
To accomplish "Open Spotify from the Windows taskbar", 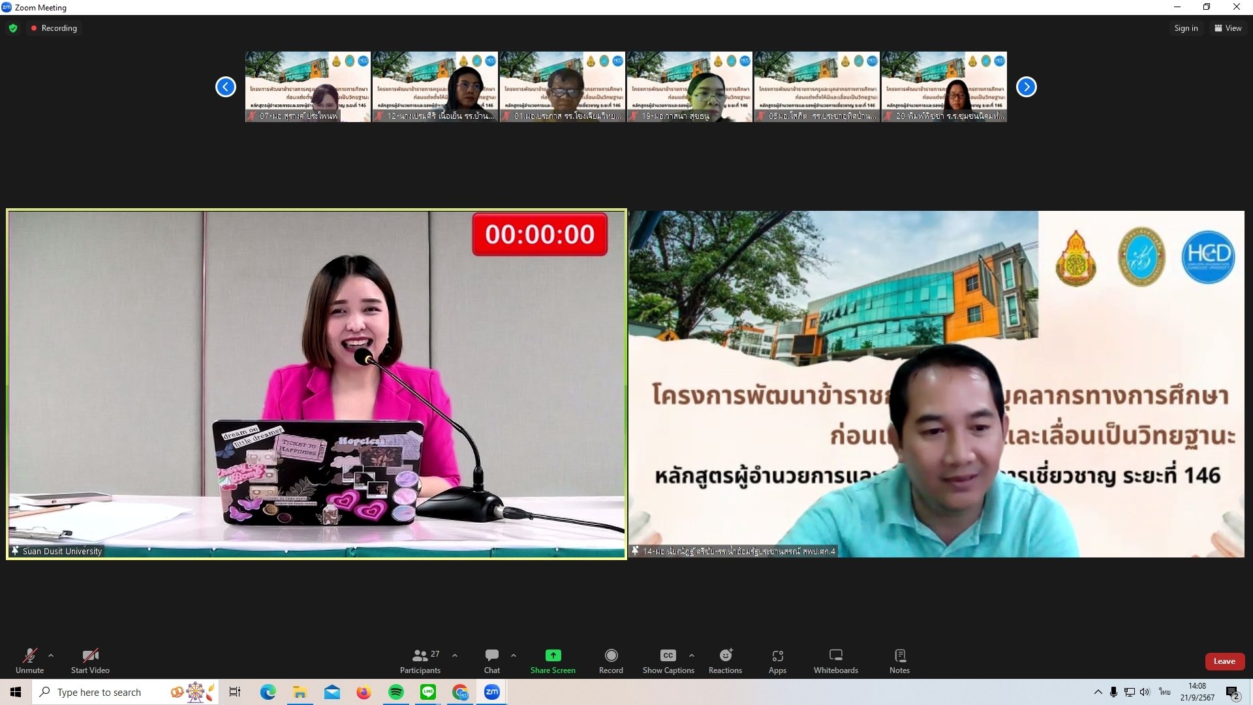I will tap(395, 692).
